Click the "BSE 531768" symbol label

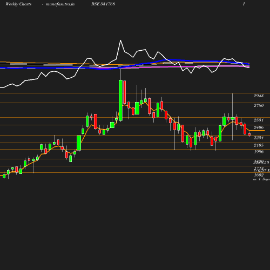coord(103,4)
